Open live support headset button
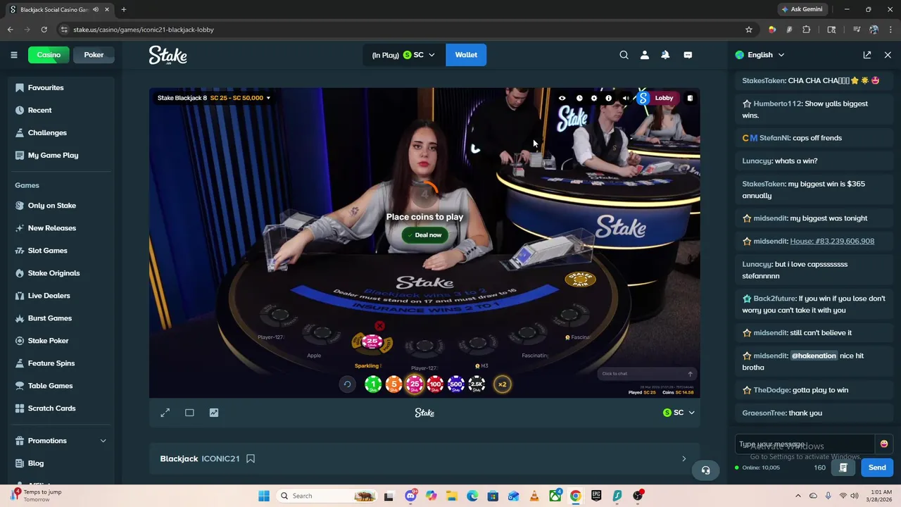 (705, 470)
